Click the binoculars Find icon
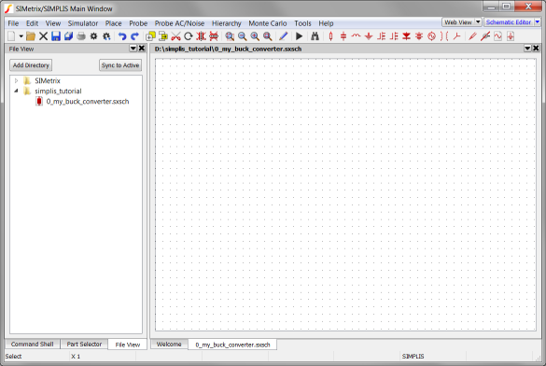The height and width of the screenshot is (366, 546). coord(315,36)
